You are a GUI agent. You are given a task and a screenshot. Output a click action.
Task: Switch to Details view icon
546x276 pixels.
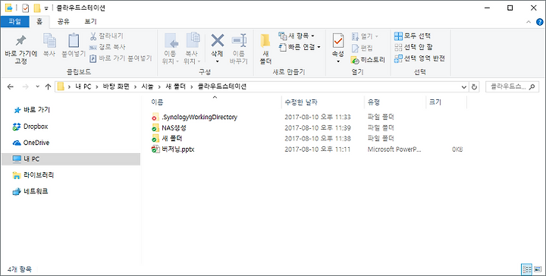(x=526, y=269)
